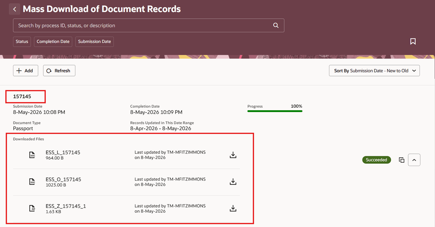
Task: Download the ESS_O_157145 file
Action: pyautogui.click(x=233, y=181)
